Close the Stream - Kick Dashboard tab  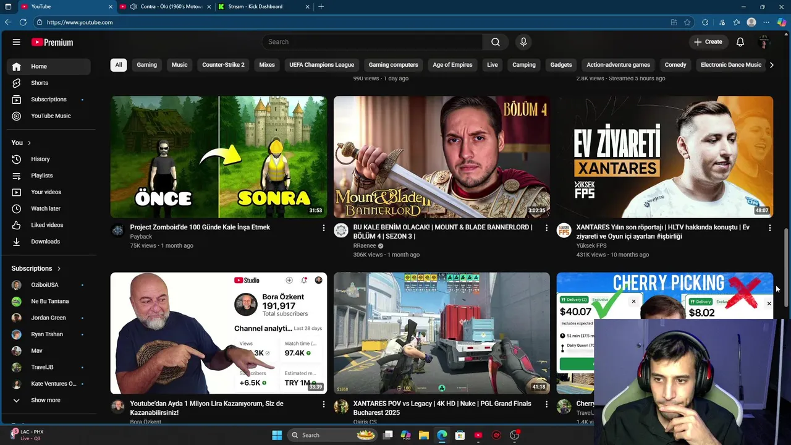(x=308, y=7)
